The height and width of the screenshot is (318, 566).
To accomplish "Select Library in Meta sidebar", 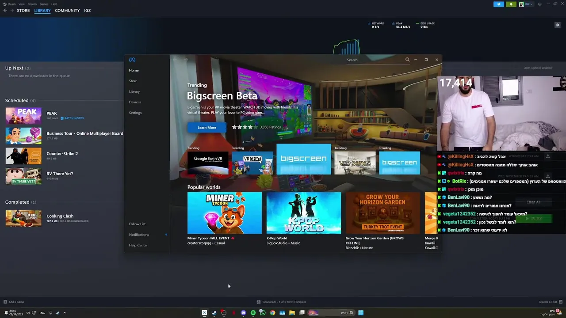I will coord(134,91).
